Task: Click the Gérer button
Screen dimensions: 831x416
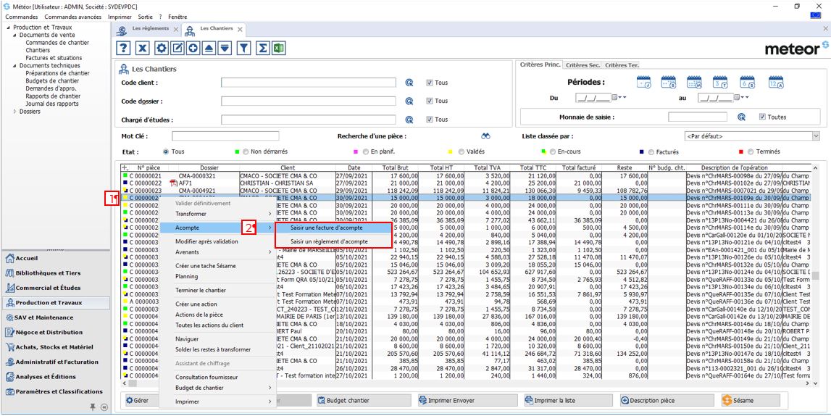Action: [x=141, y=401]
